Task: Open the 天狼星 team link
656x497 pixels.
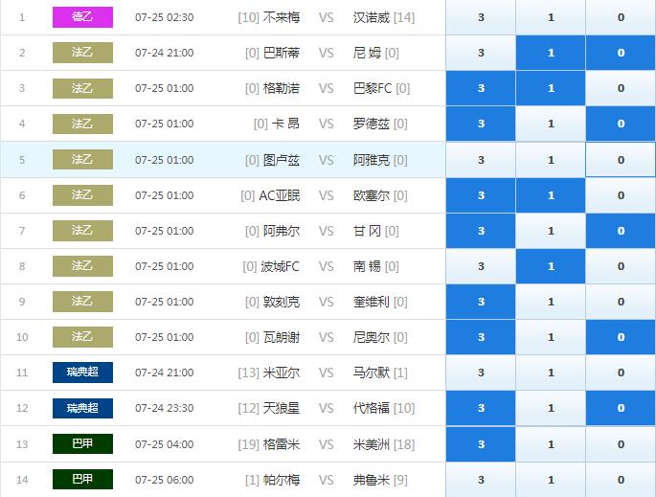Action: point(281,408)
